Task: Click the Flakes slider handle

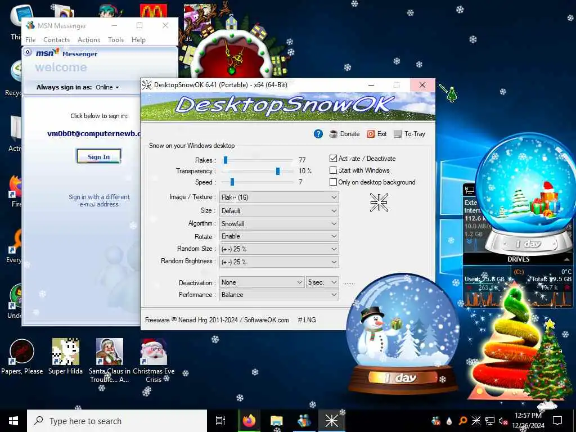Action: 226,160
